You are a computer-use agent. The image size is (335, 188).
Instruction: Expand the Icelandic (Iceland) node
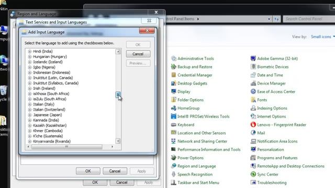click(x=30, y=62)
